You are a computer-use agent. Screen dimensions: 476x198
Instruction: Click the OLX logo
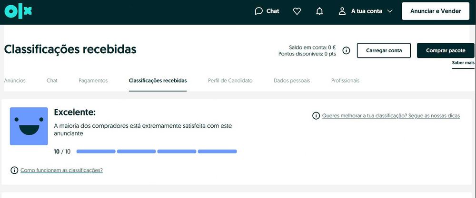18,11
